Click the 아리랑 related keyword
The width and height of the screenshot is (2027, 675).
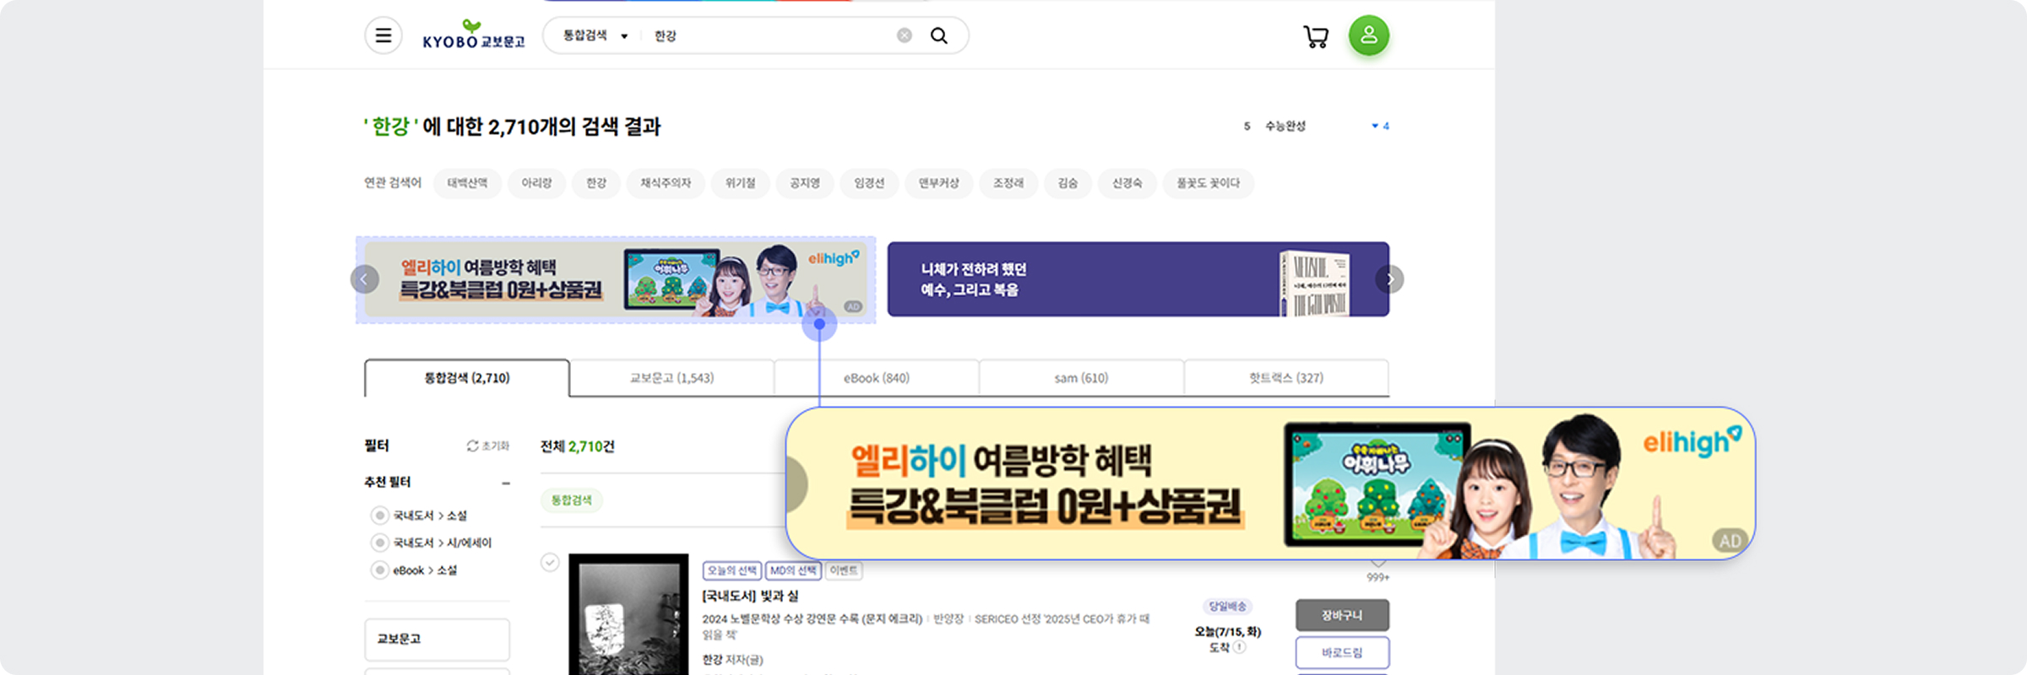536,183
